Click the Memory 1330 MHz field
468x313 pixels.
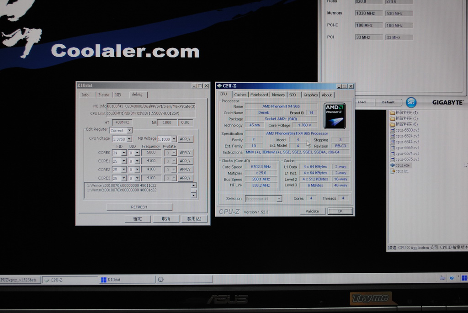(369, 13)
